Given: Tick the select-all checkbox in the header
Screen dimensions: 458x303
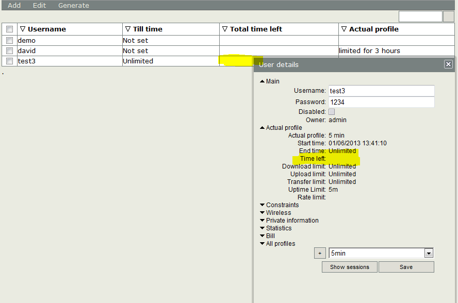Looking at the screenshot, I should click(x=10, y=29).
